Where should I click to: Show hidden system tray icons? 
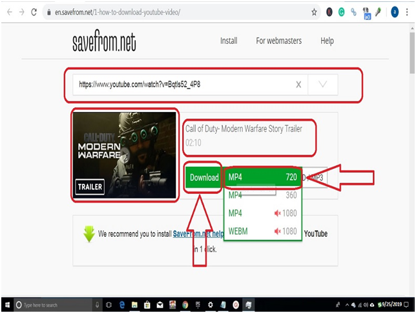pyautogui.click(x=347, y=305)
